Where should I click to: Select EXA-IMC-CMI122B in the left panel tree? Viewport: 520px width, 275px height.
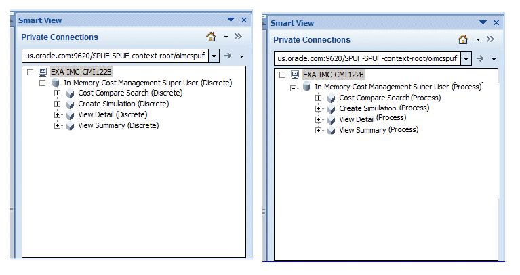(81, 72)
